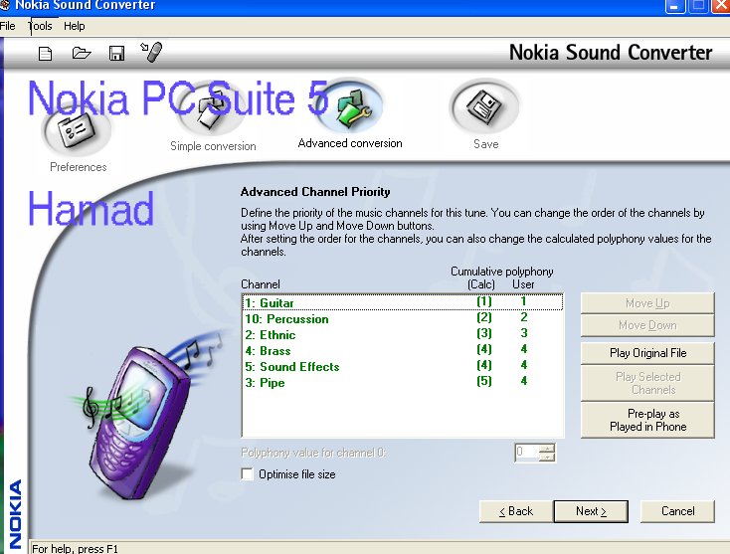Click Play Selected Channels button
Screen dimensions: 730x554
click(647, 383)
